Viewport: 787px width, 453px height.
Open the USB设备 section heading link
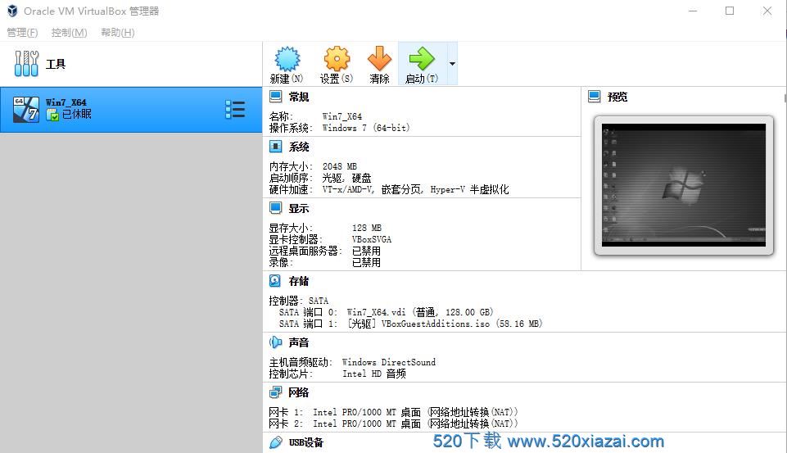tap(306, 442)
